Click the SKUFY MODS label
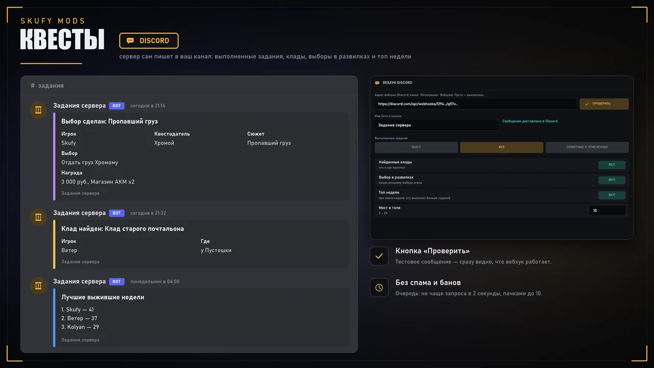The width and height of the screenshot is (654, 368). click(x=53, y=21)
